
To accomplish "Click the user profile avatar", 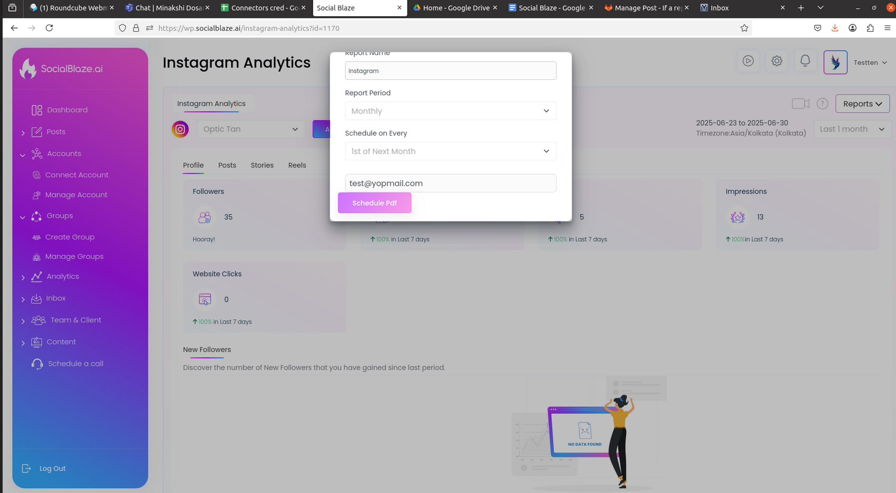I will (x=835, y=62).
